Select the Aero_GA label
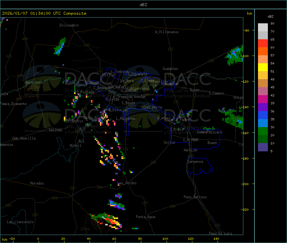Screen dimensions: 287x243 click(190, 150)
